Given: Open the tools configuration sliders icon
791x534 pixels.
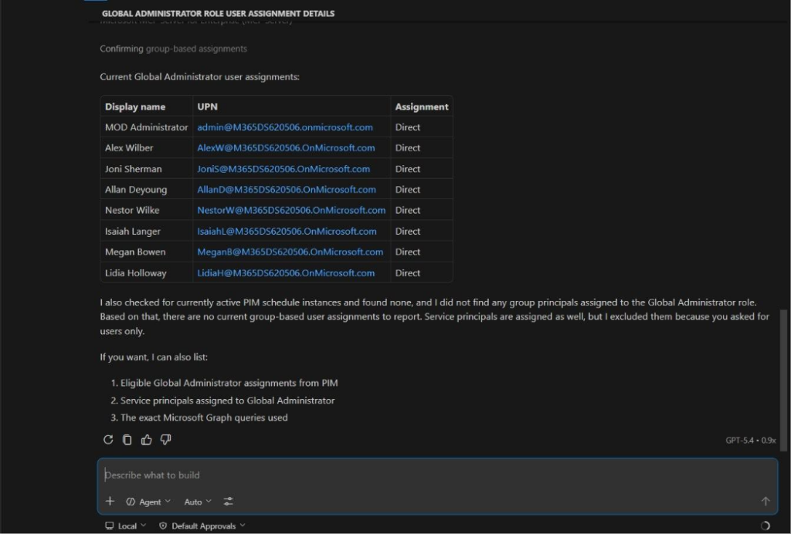Looking at the screenshot, I should tap(229, 502).
